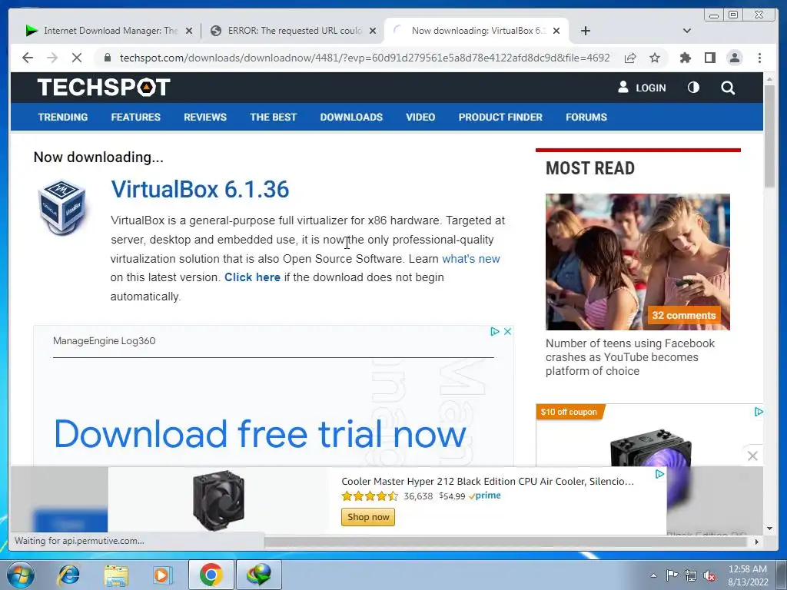This screenshot has width=787, height=590.
Task: Launch Internet Explorer from taskbar
Action: pyautogui.click(x=68, y=575)
